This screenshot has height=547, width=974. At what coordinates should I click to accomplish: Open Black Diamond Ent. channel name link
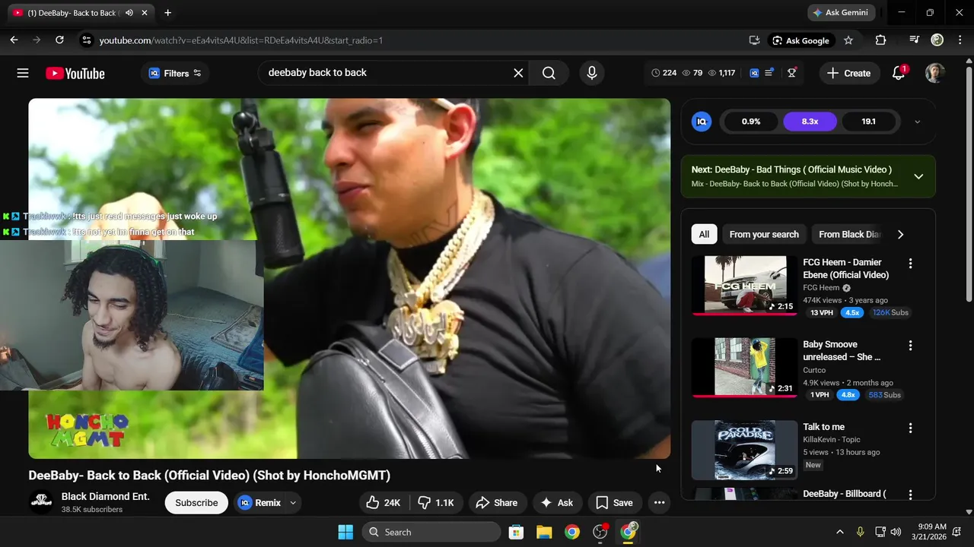105,497
